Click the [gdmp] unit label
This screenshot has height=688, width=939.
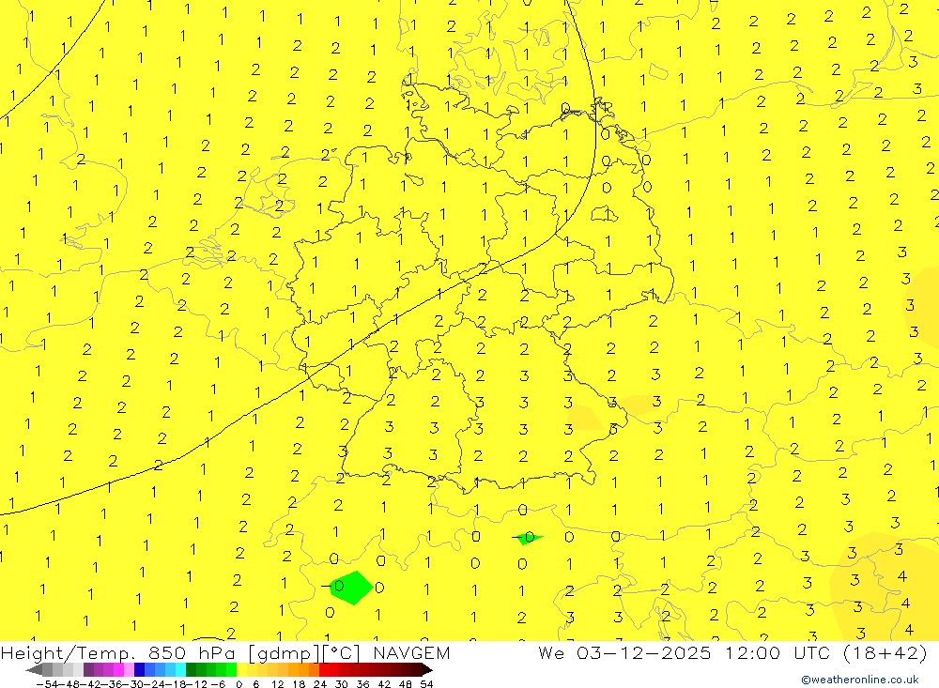click(285, 653)
